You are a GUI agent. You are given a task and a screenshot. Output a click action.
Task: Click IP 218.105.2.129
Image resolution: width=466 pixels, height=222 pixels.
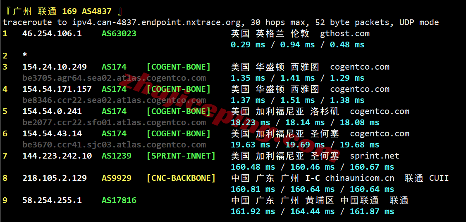(55, 178)
